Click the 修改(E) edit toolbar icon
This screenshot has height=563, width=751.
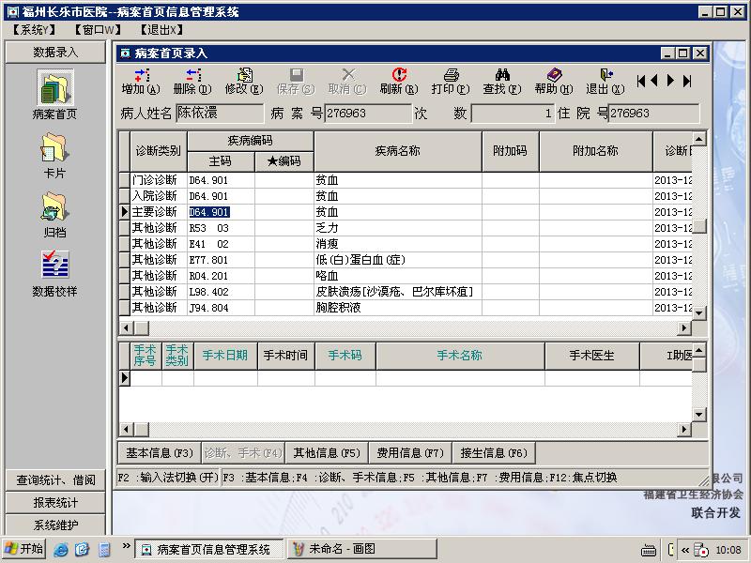[x=244, y=82]
